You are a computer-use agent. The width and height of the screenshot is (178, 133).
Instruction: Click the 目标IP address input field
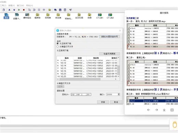(x=81, y=94)
